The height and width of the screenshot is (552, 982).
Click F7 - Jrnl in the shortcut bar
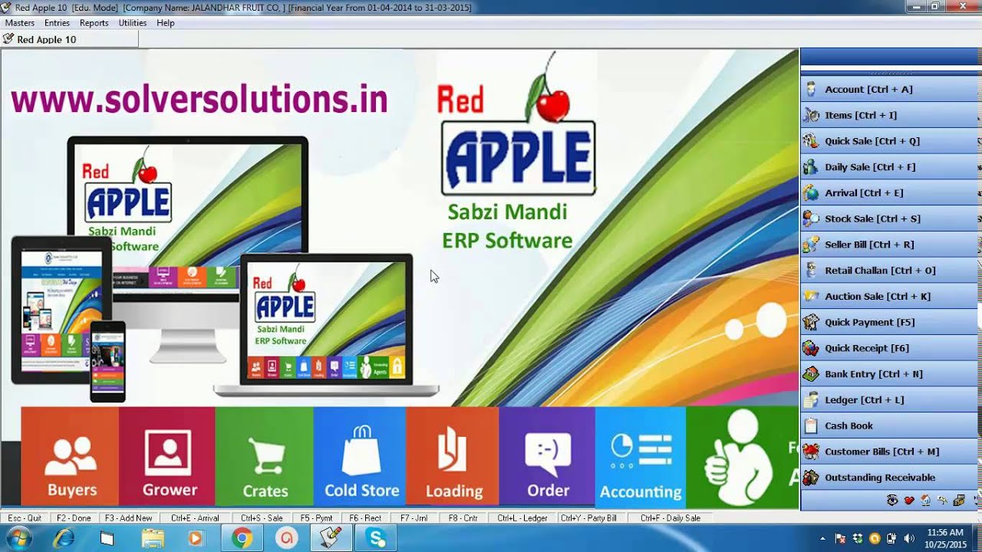click(x=414, y=518)
